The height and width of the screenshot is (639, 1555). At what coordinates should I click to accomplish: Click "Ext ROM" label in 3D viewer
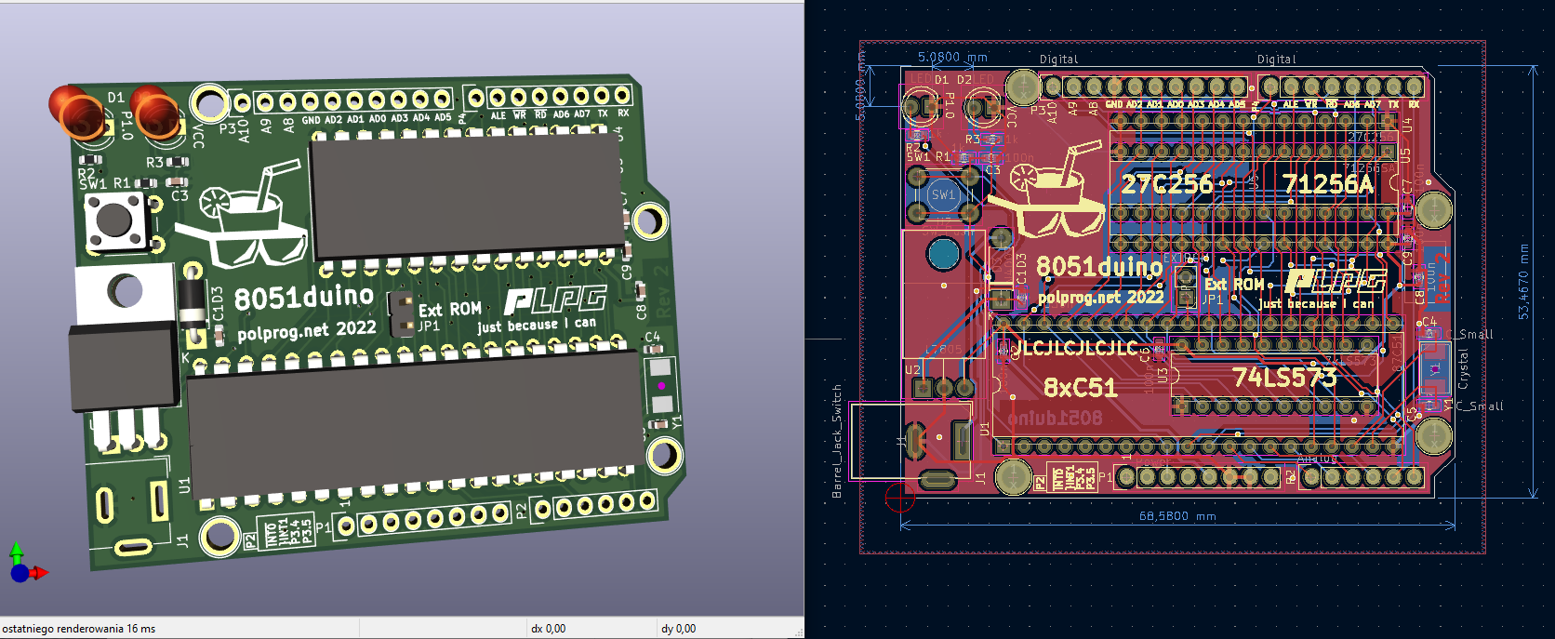(450, 309)
